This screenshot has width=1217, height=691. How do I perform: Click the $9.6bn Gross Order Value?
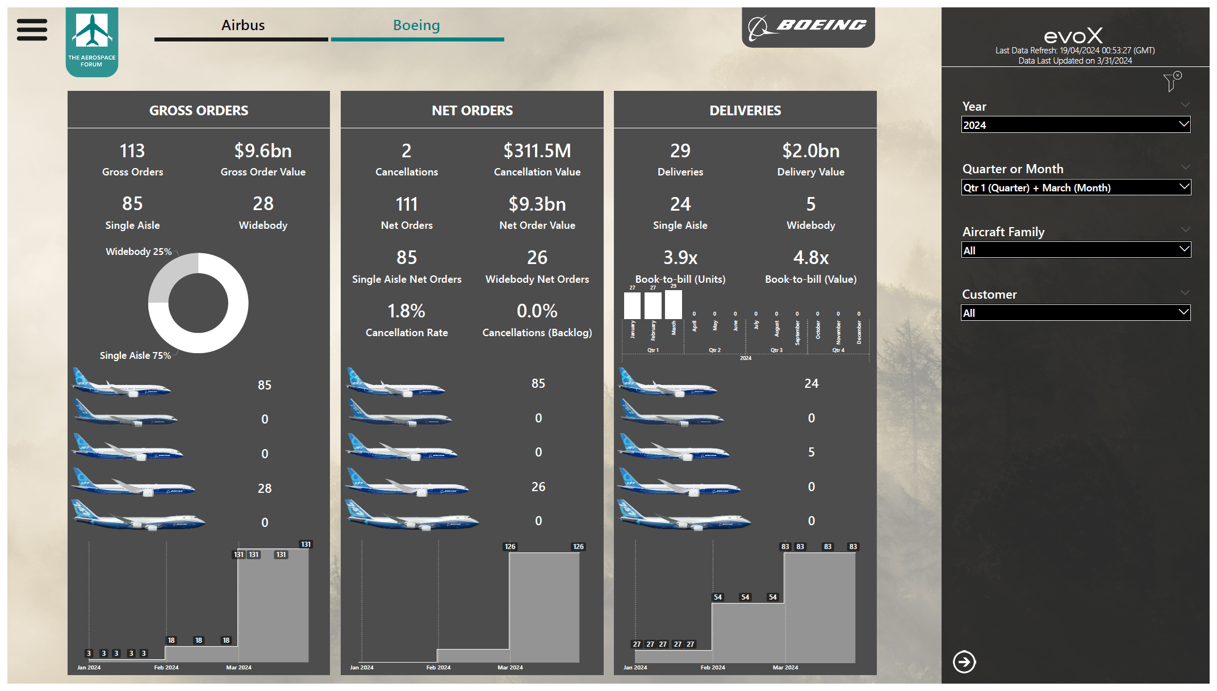(x=263, y=151)
